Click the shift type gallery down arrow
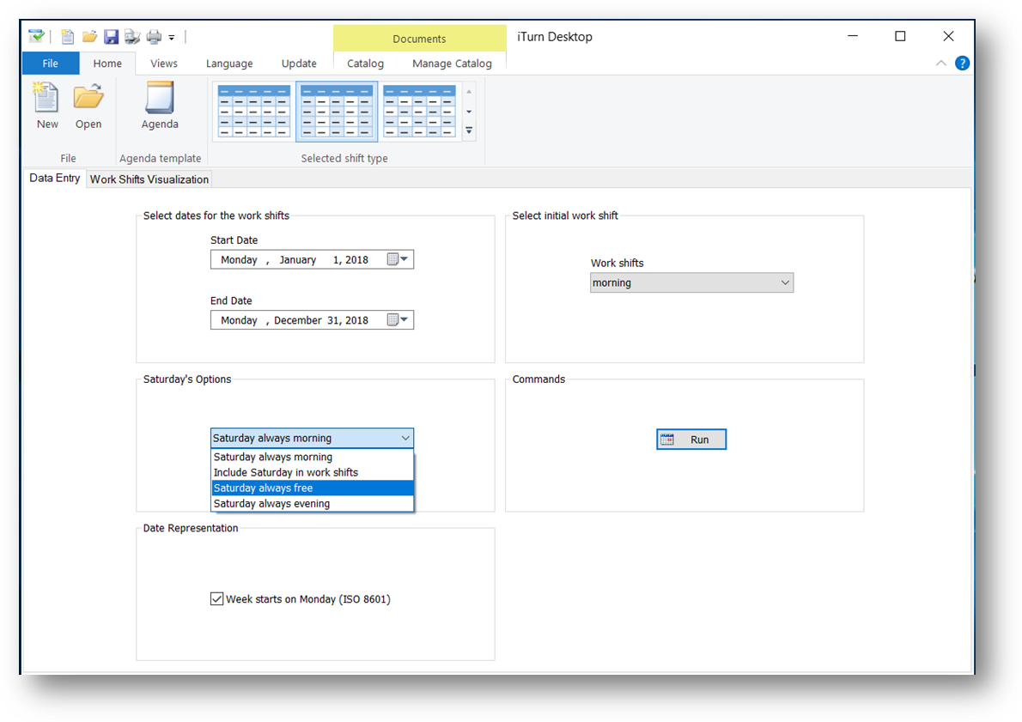Viewport: 1022px width, 722px height. pos(469,112)
